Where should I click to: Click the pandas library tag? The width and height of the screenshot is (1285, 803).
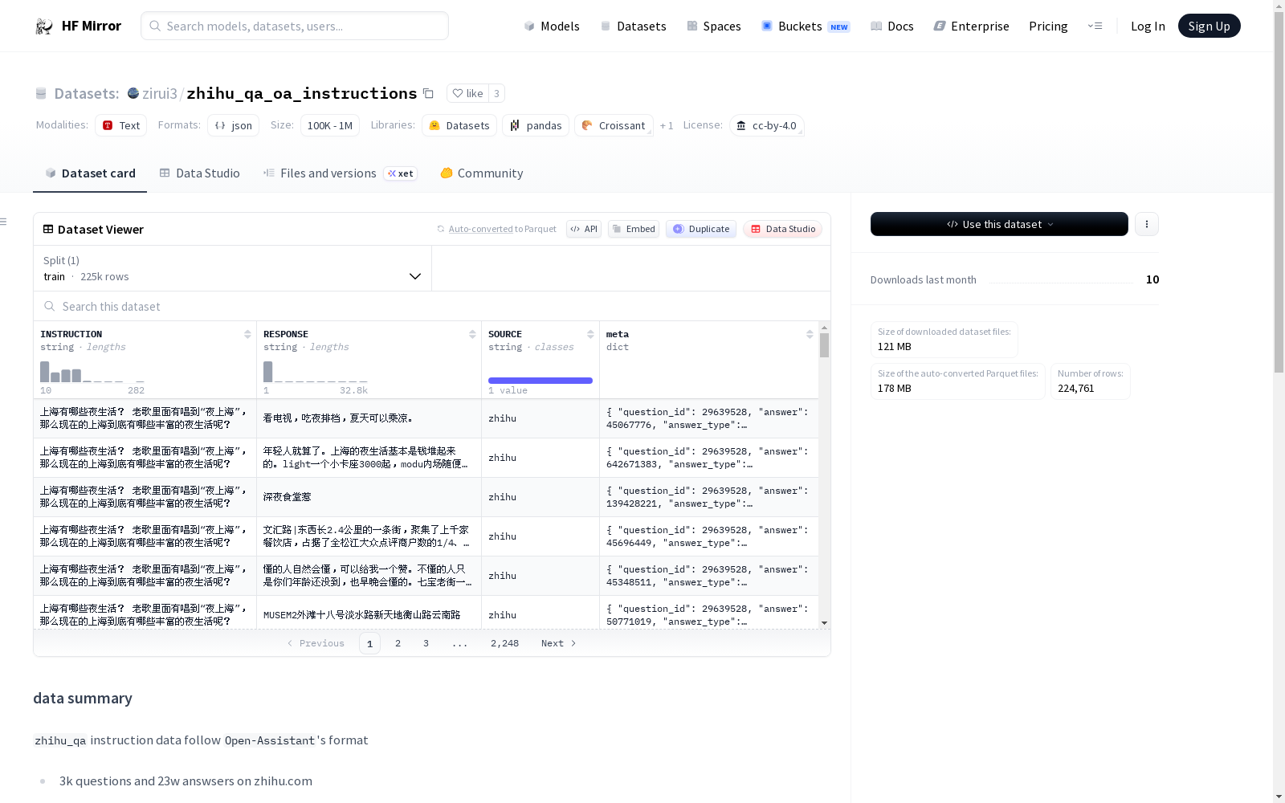[536, 125]
